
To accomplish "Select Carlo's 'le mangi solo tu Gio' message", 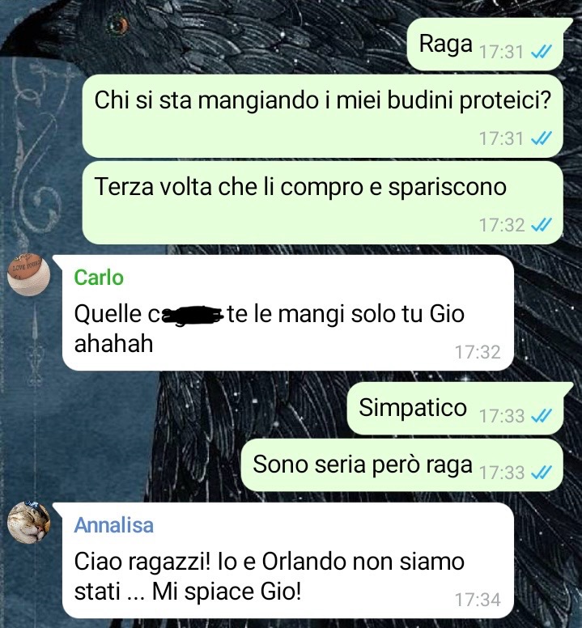I will pos(288,313).
